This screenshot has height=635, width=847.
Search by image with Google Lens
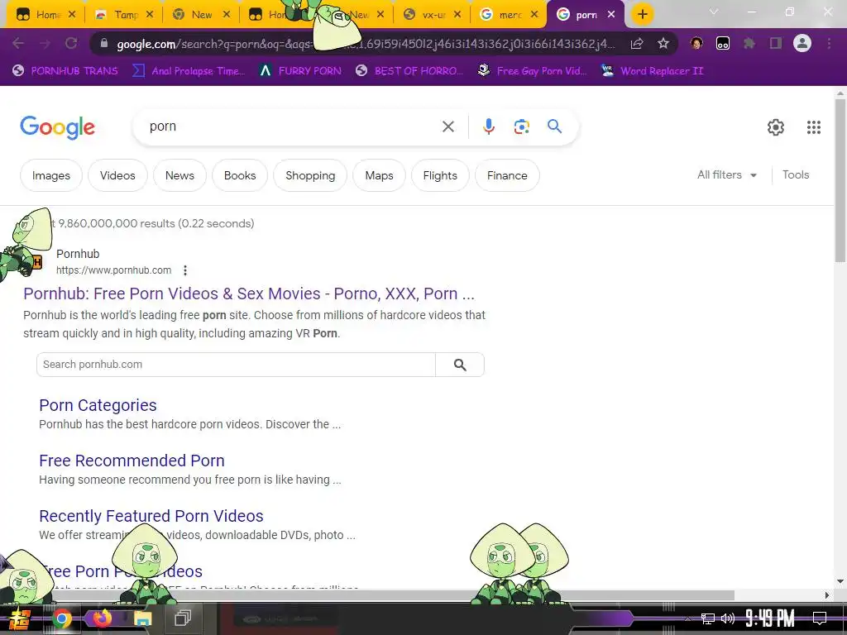pyautogui.click(x=521, y=127)
